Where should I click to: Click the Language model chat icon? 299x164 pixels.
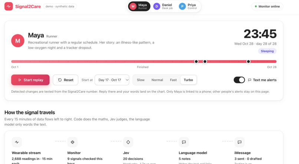[184, 142]
